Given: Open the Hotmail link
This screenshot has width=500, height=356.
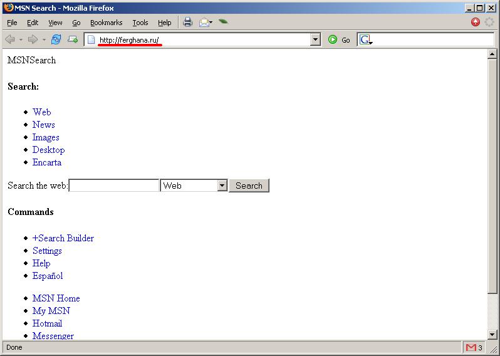Looking at the screenshot, I should click(x=47, y=323).
